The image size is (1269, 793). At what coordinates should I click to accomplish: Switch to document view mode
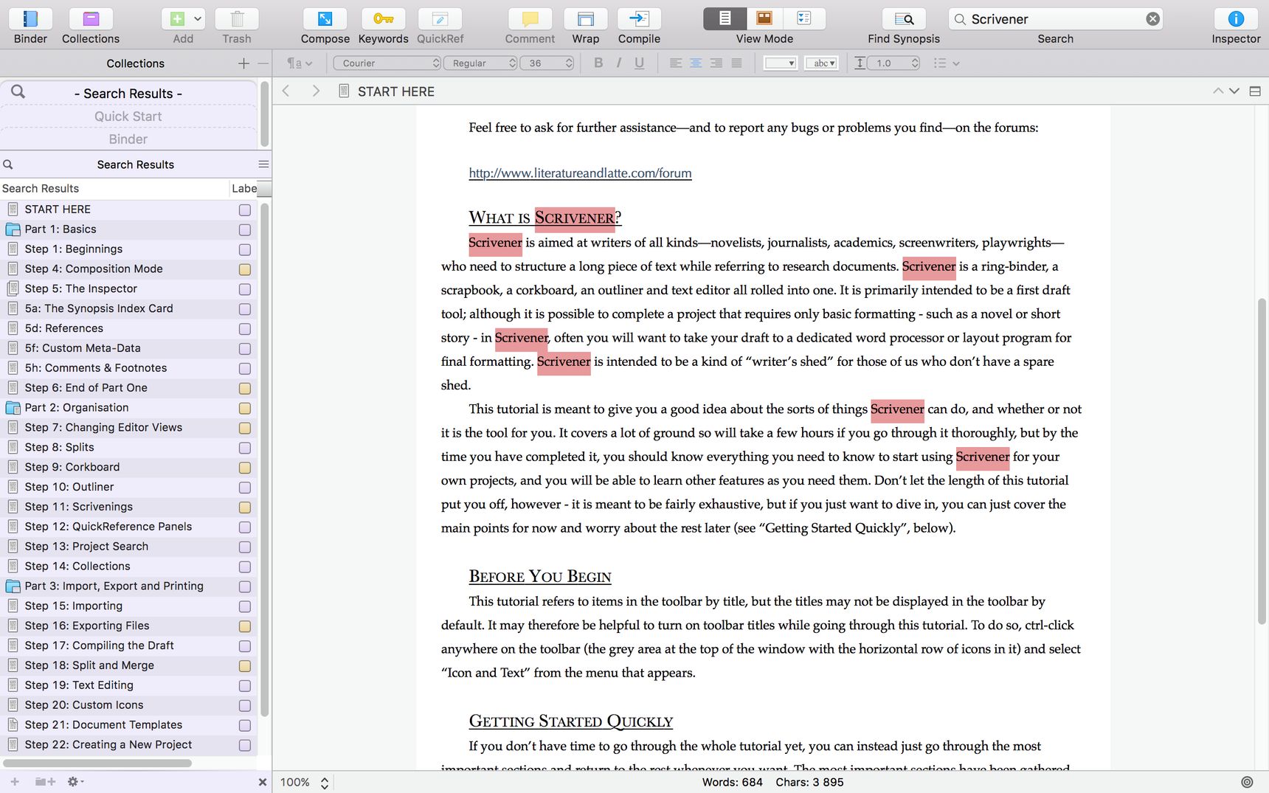click(725, 18)
